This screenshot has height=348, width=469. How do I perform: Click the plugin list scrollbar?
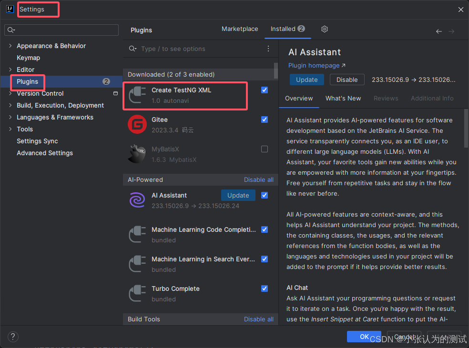tap(276, 70)
